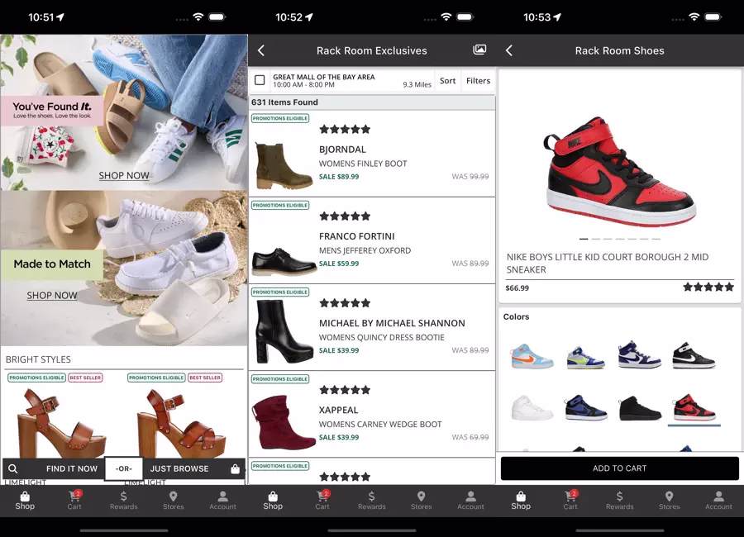Tap ADD TO CART button
The image size is (744, 537).
pos(620,468)
